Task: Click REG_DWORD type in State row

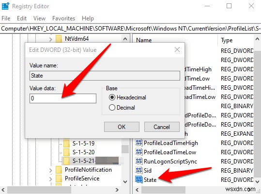Action: (x=237, y=180)
